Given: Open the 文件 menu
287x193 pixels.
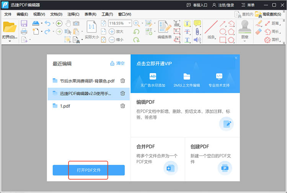Looking at the screenshot, I should click(x=8, y=14).
